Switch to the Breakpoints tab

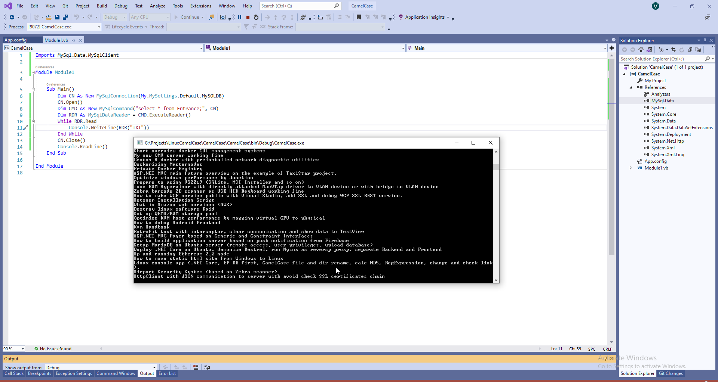coord(40,373)
